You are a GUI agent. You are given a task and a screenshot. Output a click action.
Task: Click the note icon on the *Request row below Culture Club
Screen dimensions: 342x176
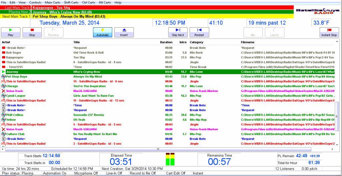pyautogui.click(x=3, y=139)
